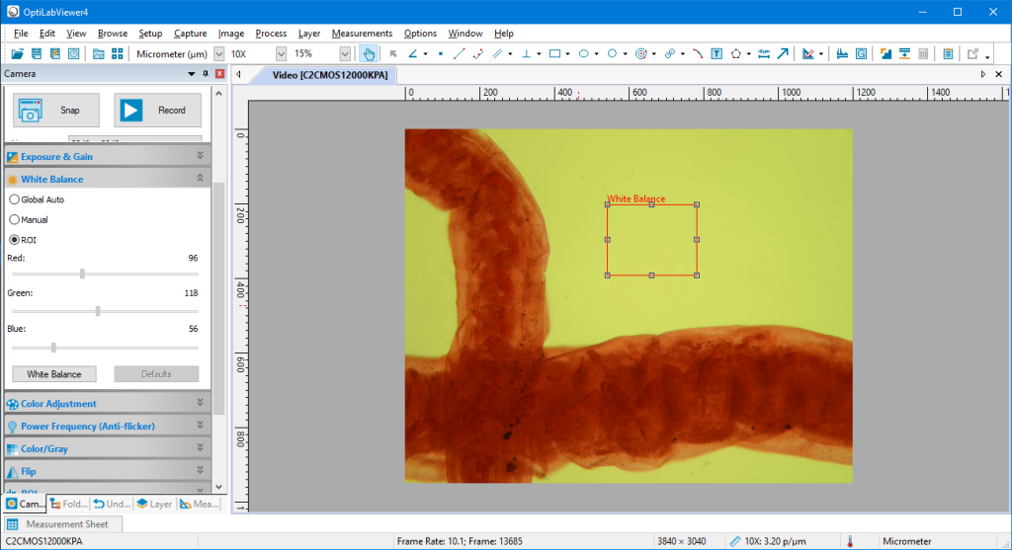Click the Green slider handle

98,311
